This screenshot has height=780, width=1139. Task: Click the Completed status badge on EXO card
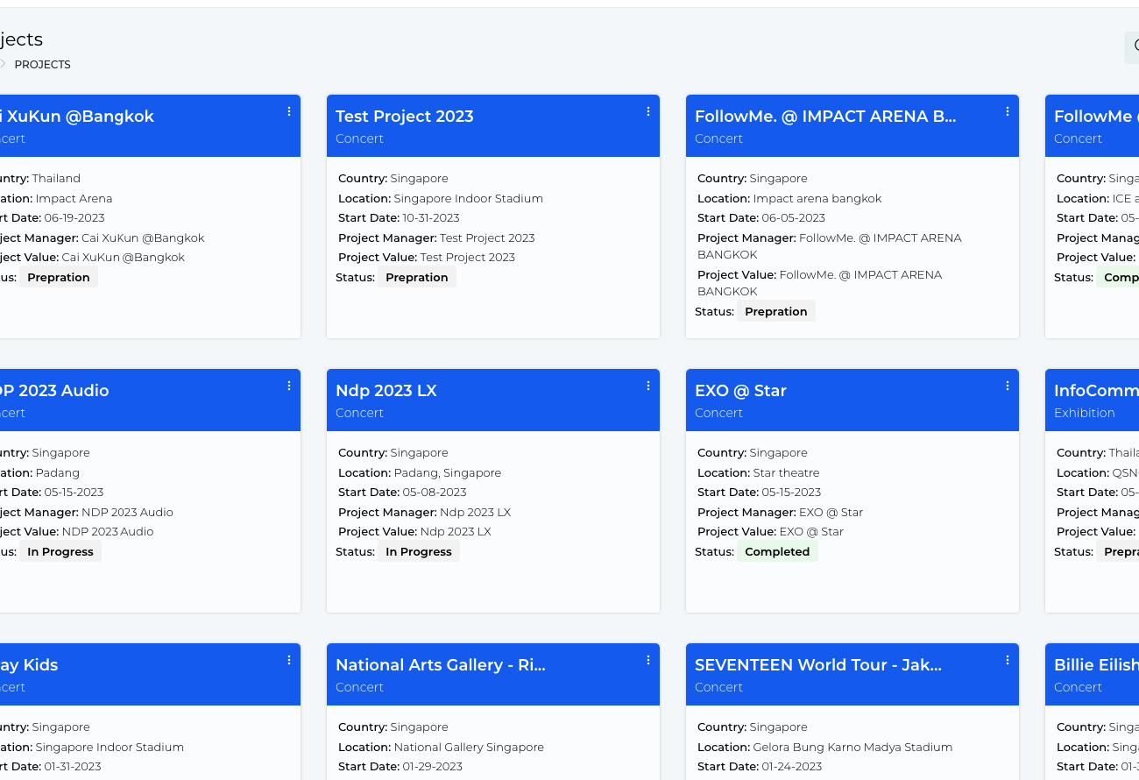pyautogui.click(x=776, y=552)
